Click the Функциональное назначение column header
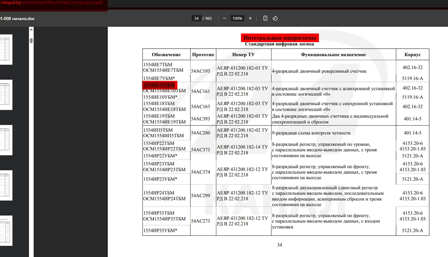Image resolution: width=448 pixels, height=257 pixels. pos(333,54)
